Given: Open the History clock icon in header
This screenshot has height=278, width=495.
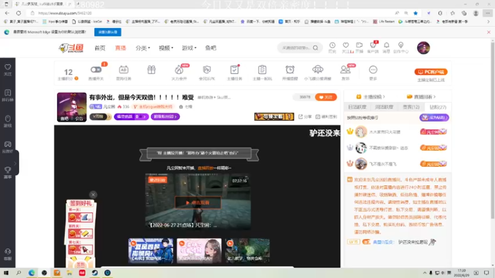Looking at the screenshot, I should (x=332, y=45).
